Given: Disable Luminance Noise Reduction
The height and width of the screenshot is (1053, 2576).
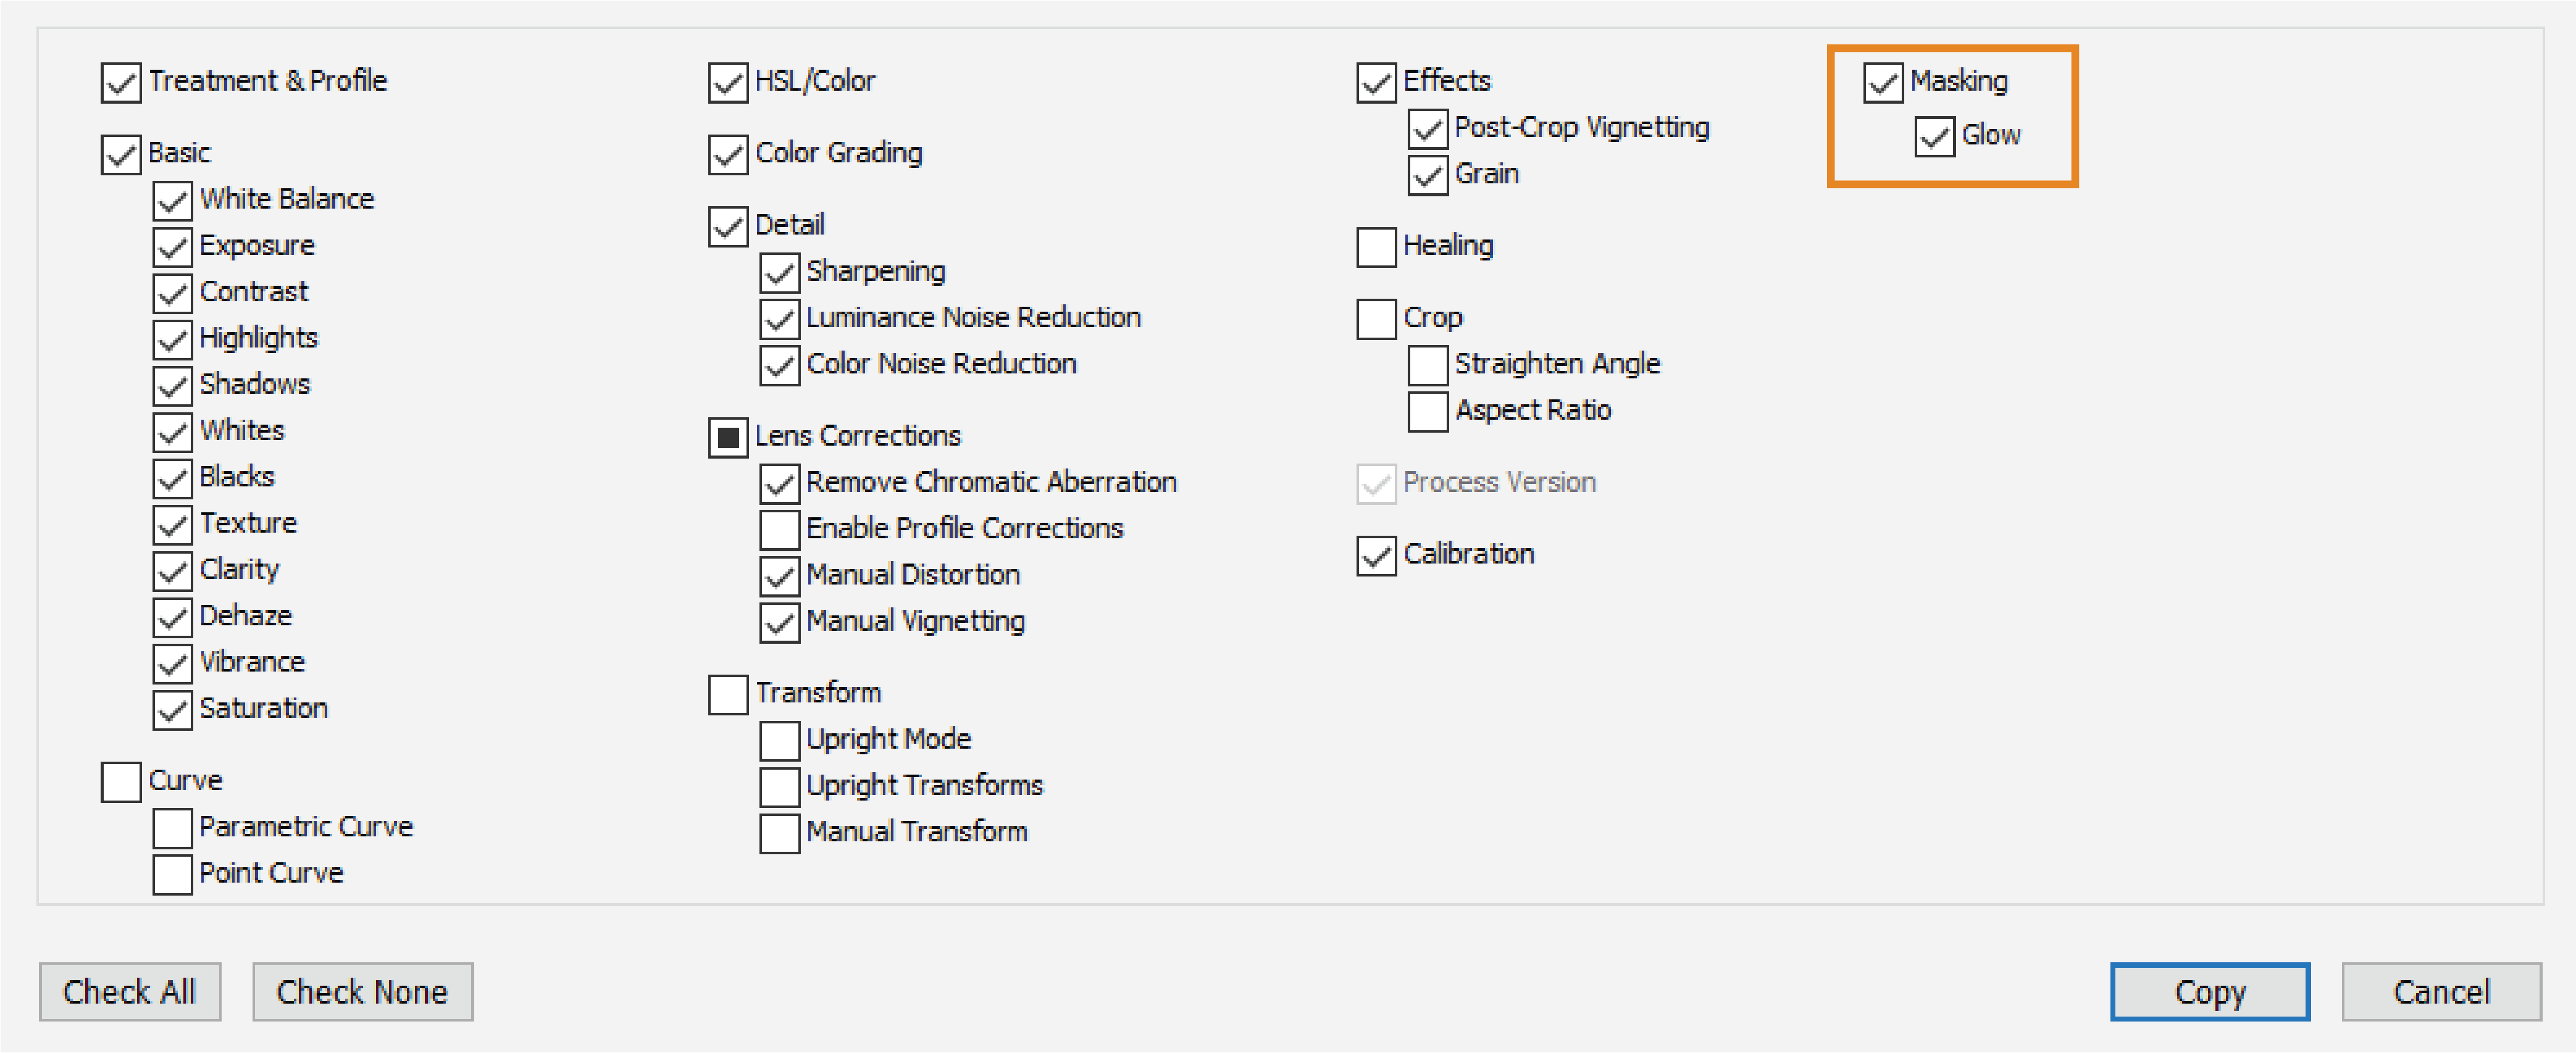Looking at the screenshot, I should pos(779,319).
